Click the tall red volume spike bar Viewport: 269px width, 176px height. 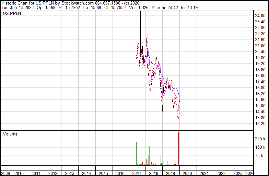pos(179,148)
